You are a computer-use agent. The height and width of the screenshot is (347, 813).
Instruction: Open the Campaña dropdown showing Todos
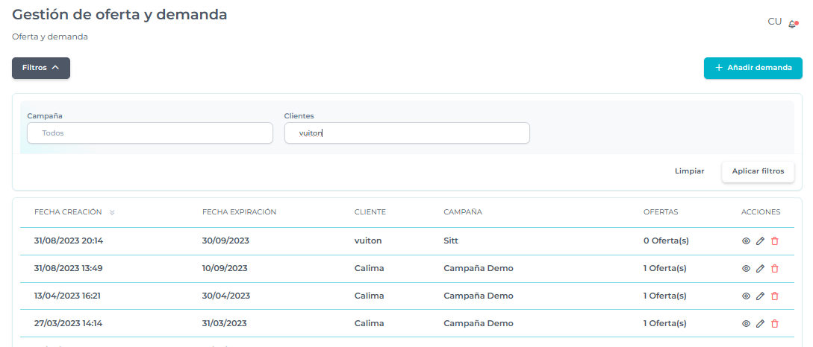point(150,133)
